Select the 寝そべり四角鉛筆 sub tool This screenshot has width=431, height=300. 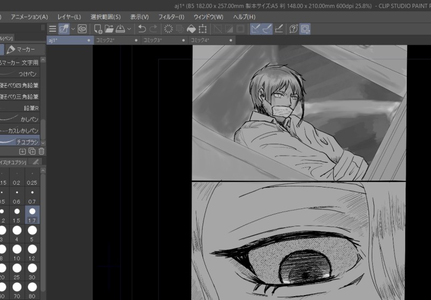click(x=20, y=86)
